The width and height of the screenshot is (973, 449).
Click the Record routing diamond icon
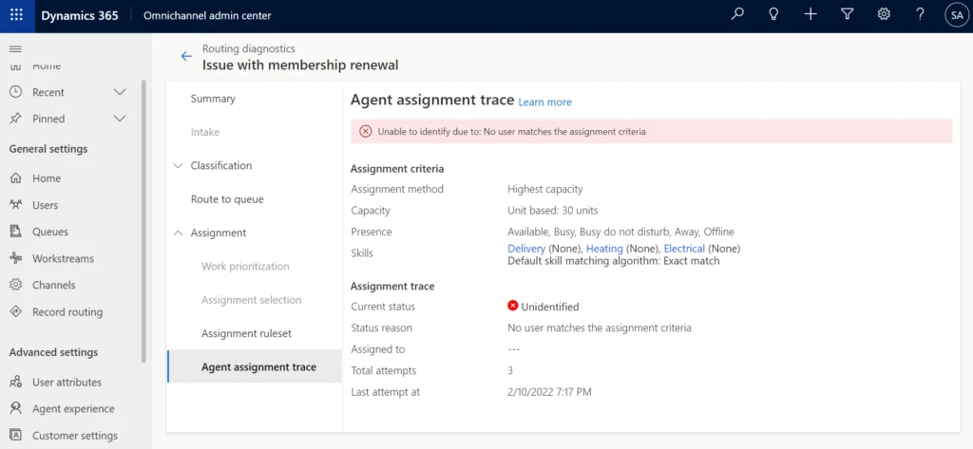coord(16,311)
